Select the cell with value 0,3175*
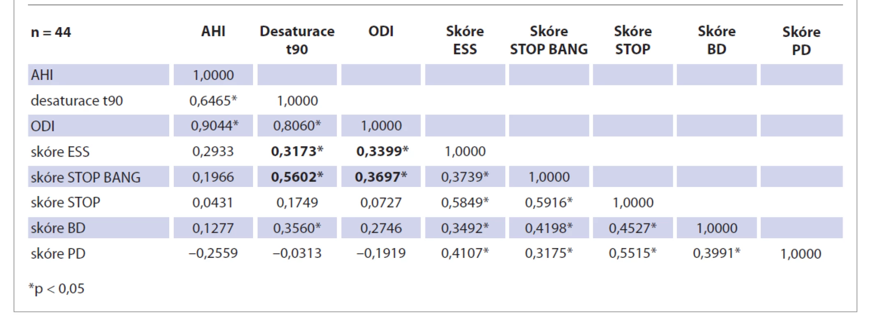 549,253
